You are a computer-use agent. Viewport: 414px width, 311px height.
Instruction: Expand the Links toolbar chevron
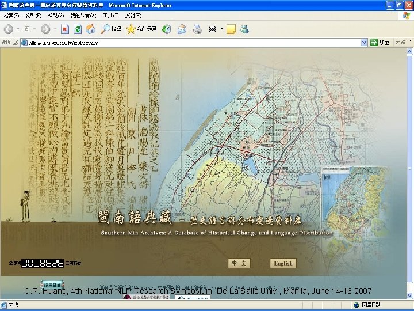(x=411, y=41)
